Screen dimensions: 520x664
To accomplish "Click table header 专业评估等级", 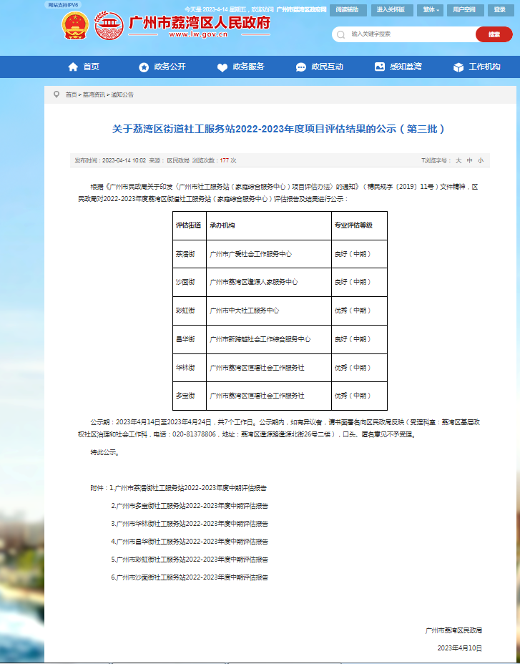I will pyautogui.click(x=360, y=225).
